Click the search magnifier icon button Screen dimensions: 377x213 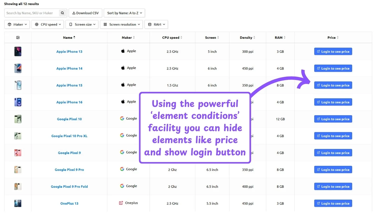point(63,13)
